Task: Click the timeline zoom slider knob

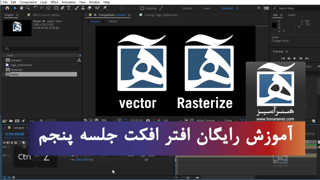Action: click(188, 177)
